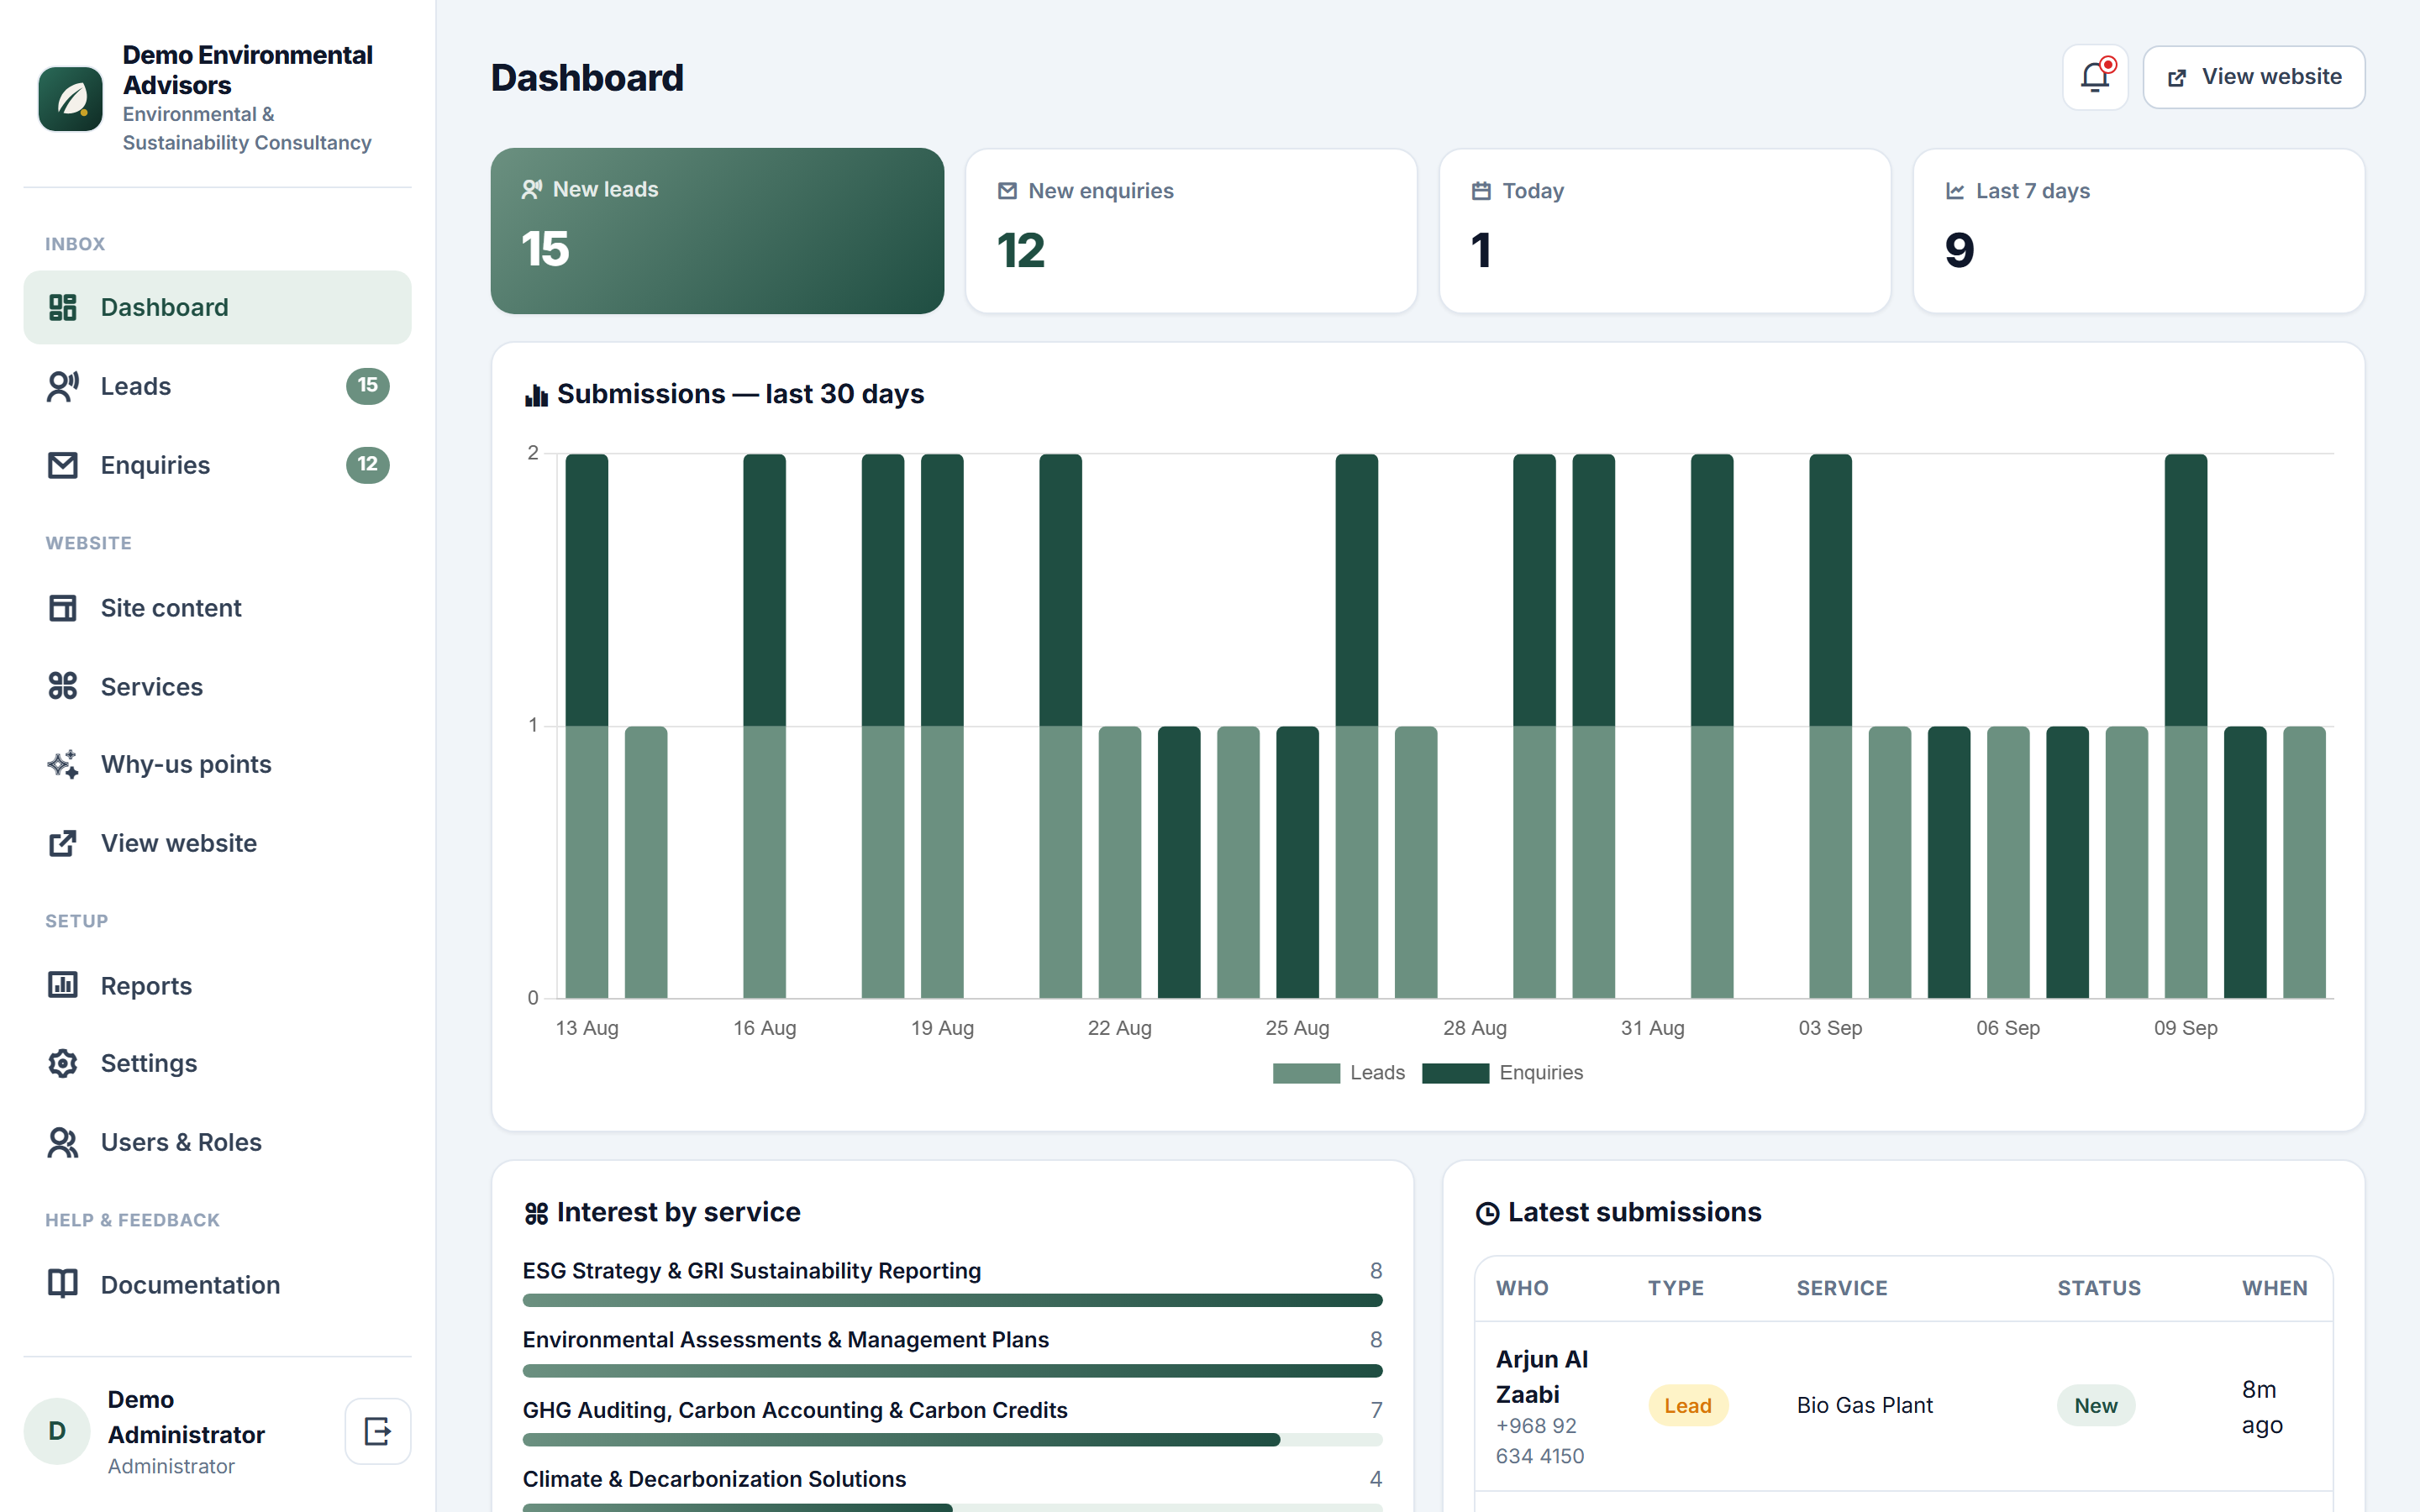This screenshot has height=1512, width=2420.
Task: Click the 09 Sep enquiries bar in chart
Action: click(x=2186, y=590)
